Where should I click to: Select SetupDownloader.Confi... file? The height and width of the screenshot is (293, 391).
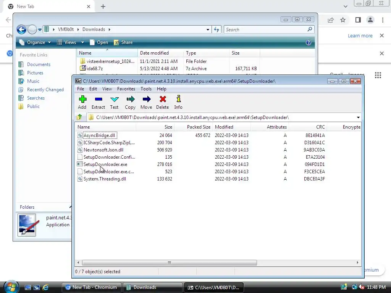(109, 157)
